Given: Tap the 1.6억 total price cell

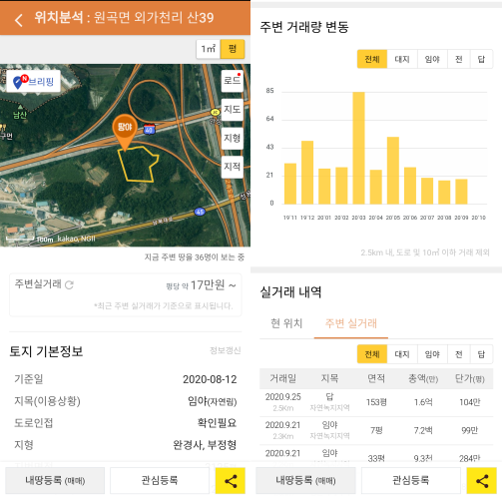Looking at the screenshot, I should point(423,402).
